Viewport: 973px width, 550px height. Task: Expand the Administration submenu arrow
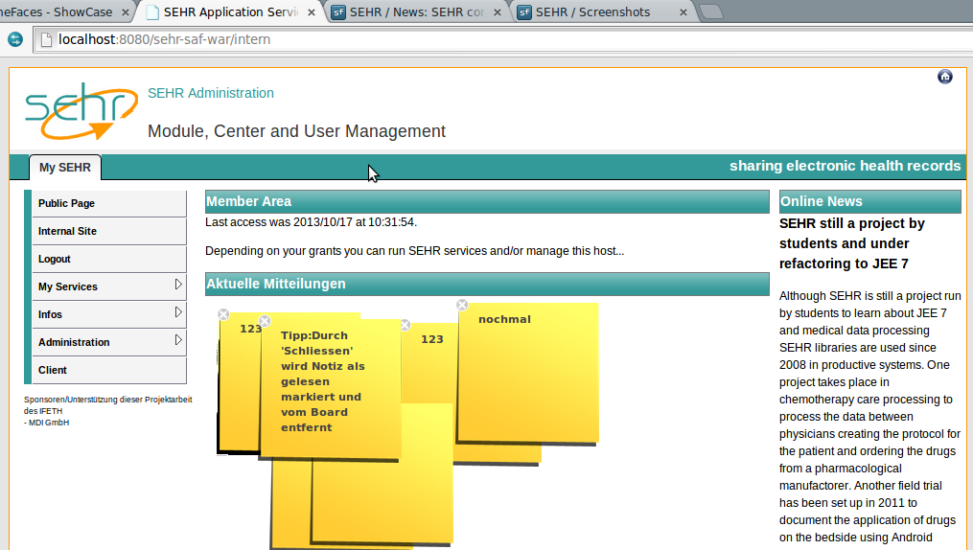point(178,340)
